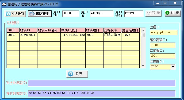Click the 模块管理 tools icon

32,14
